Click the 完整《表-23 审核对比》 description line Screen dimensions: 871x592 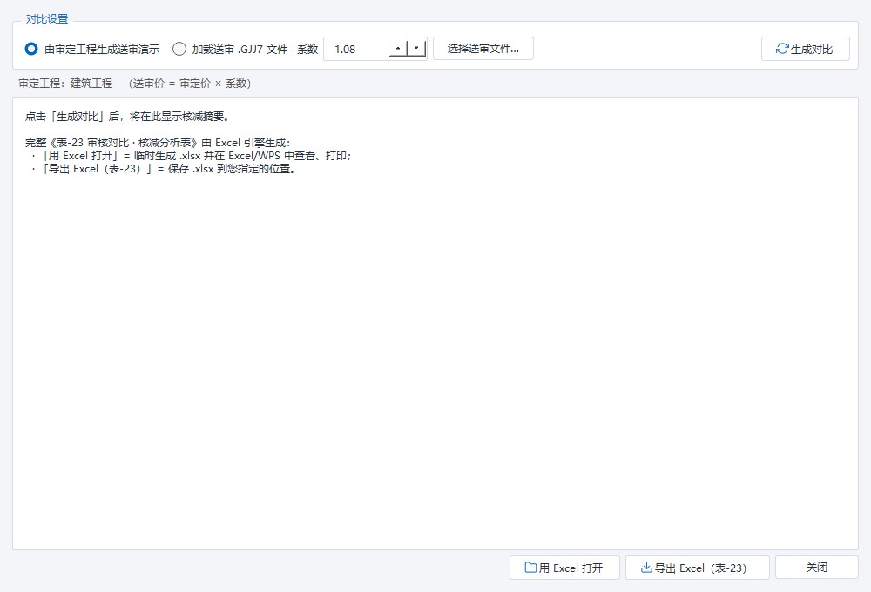(158, 143)
